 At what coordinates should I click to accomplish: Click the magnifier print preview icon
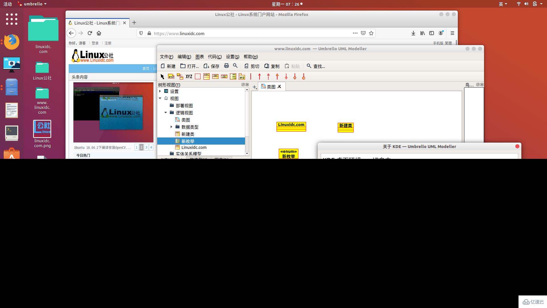235,66
